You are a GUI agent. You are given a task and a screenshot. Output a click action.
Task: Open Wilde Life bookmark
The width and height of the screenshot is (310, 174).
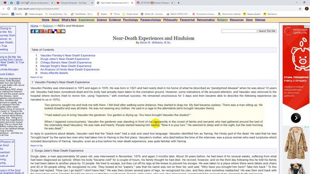tap(152, 14)
